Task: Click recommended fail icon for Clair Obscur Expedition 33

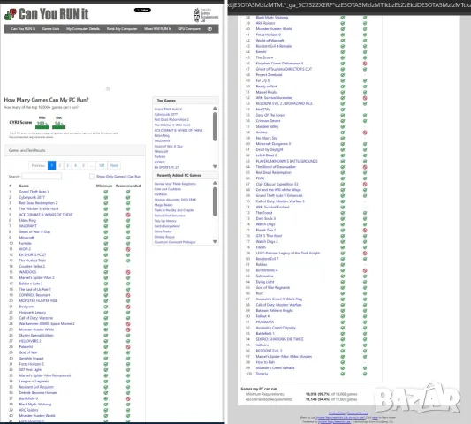Action: click(x=365, y=184)
